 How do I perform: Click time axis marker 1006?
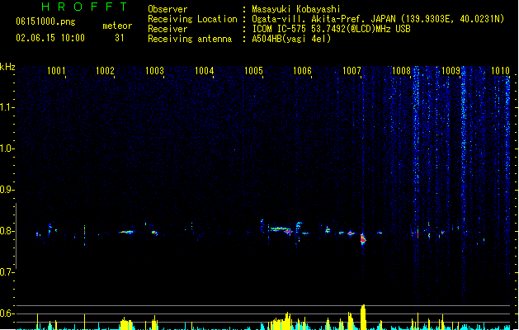pyautogui.click(x=303, y=71)
